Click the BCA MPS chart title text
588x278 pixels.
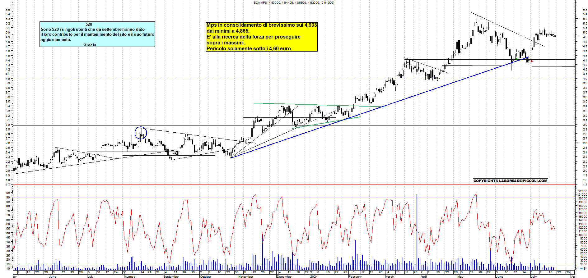[x=294, y=2]
